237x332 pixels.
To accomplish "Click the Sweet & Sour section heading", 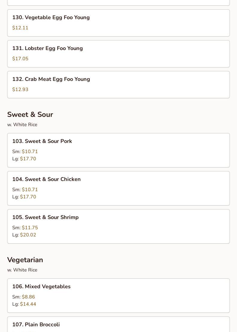I will coord(30,114).
